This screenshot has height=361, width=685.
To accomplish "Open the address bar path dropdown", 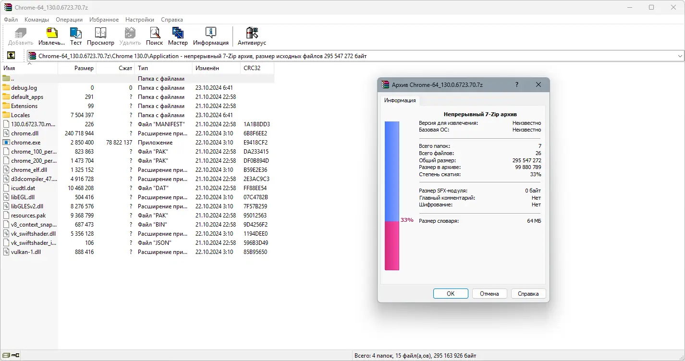I will click(680, 55).
